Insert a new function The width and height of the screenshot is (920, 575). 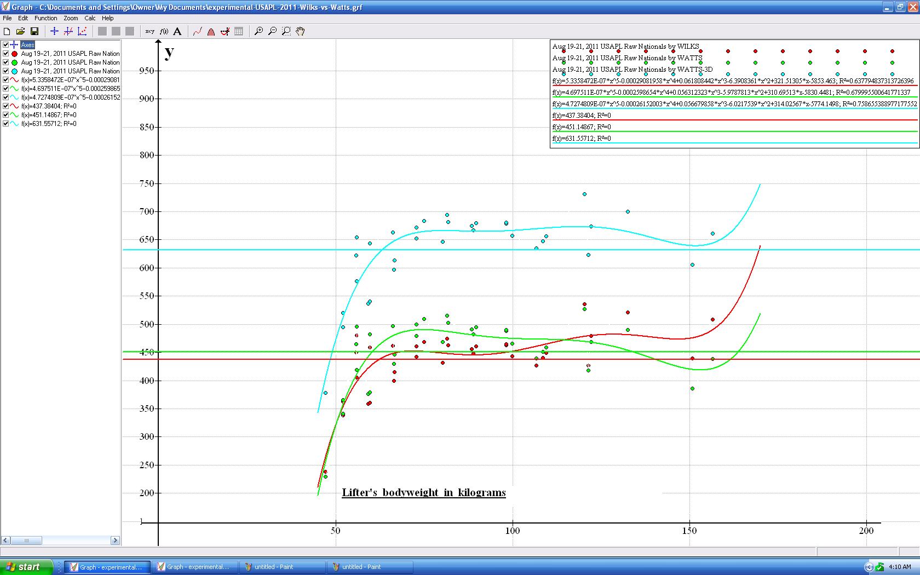68,31
